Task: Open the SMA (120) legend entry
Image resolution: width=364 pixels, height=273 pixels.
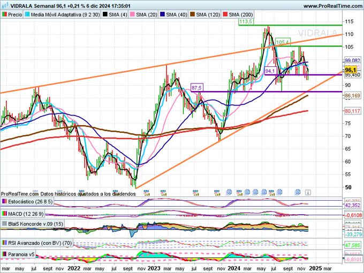Action: coord(204,14)
